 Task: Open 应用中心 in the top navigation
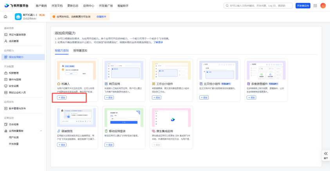pyautogui.click(x=88, y=6)
